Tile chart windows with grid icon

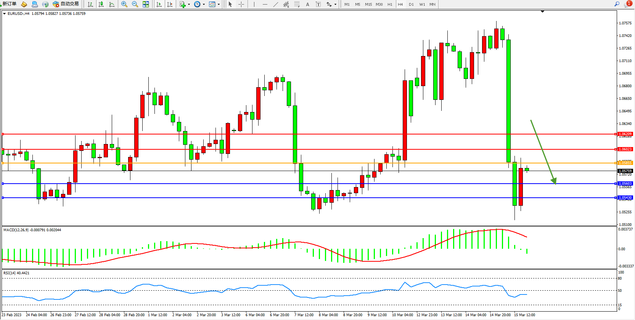[146, 4]
